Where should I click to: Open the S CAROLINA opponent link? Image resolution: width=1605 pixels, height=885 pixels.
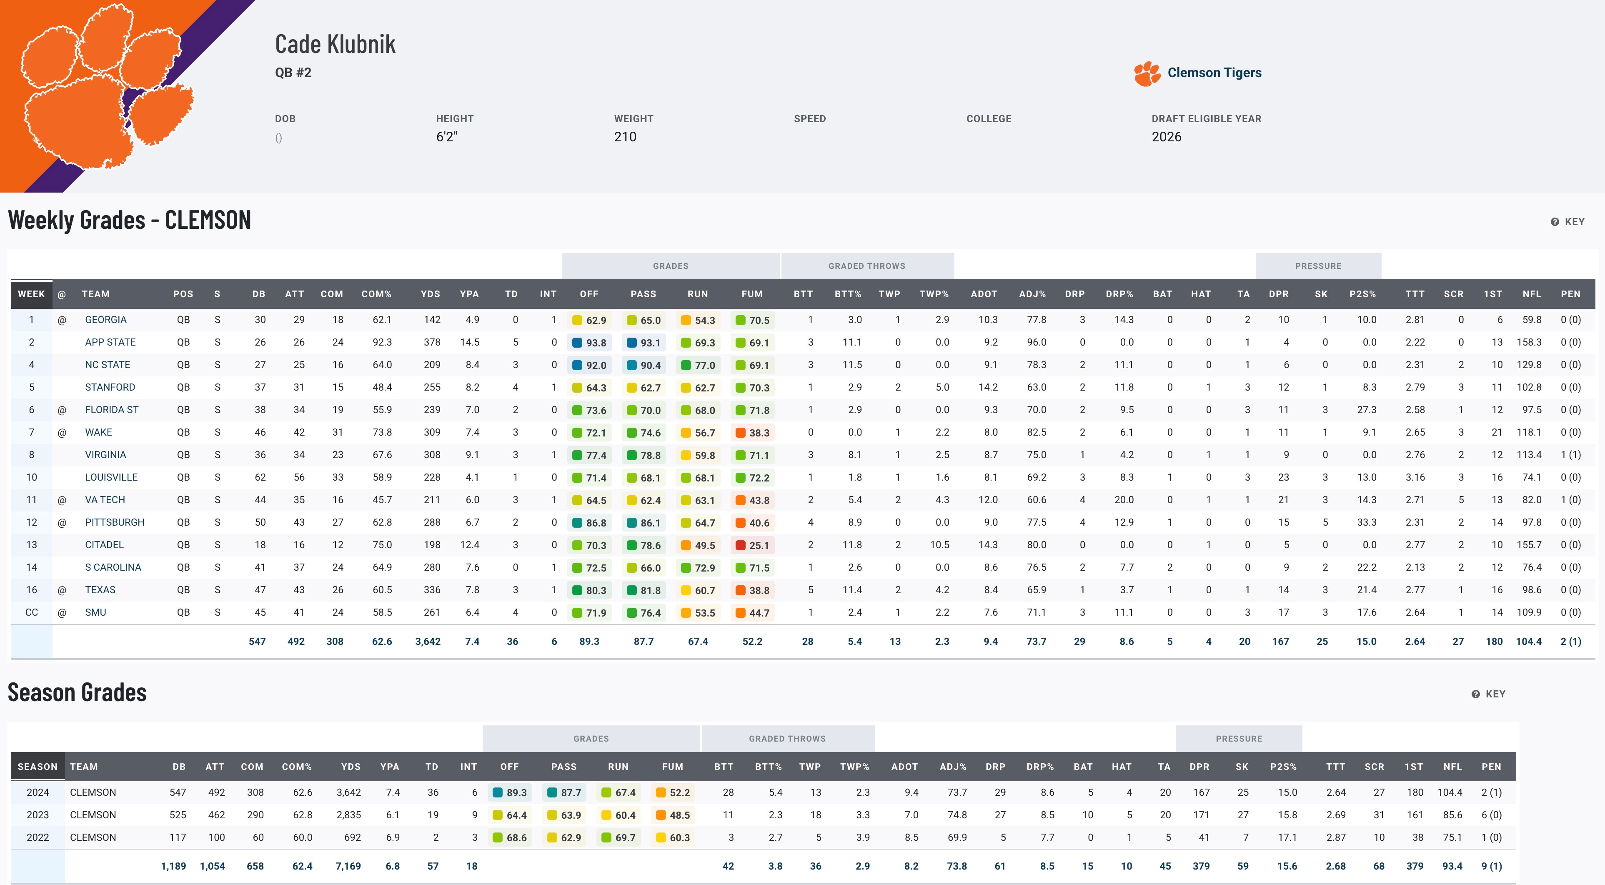pyautogui.click(x=113, y=567)
